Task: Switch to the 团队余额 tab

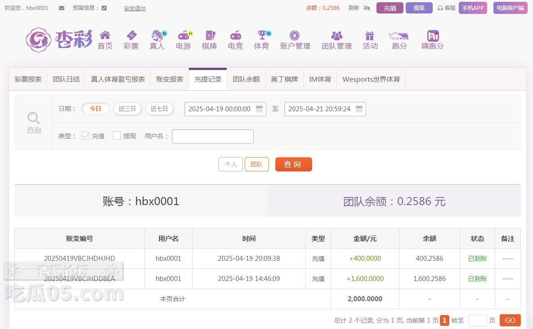Action: [246, 79]
